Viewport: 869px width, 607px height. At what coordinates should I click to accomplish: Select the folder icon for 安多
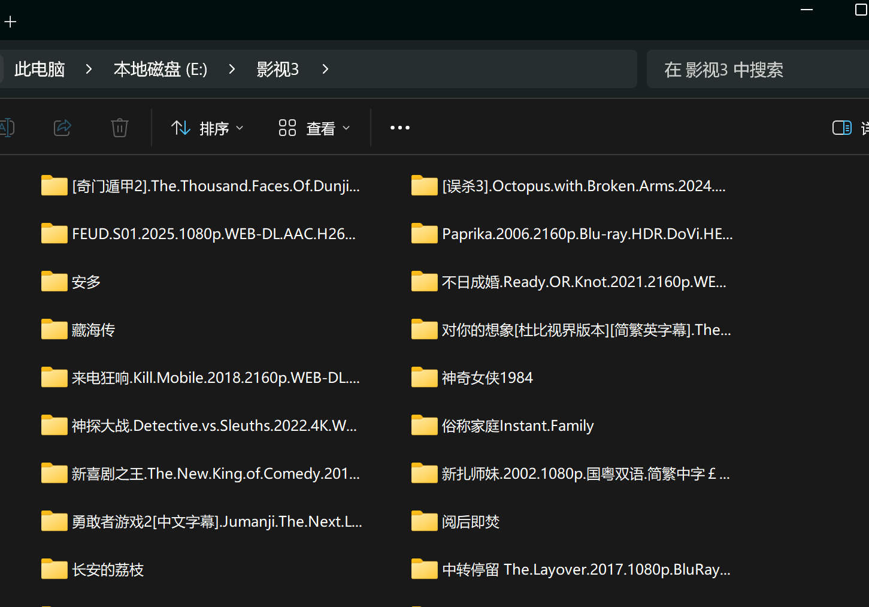(x=54, y=282)
